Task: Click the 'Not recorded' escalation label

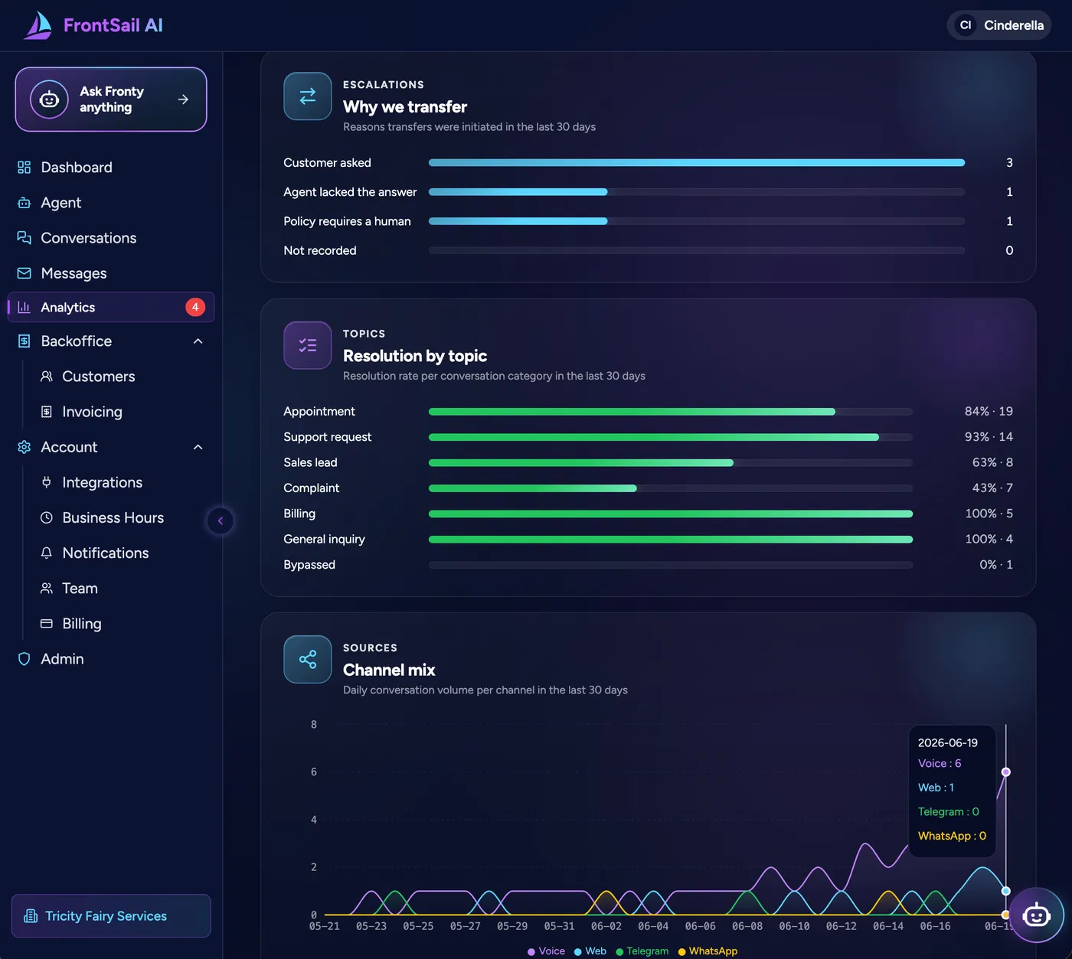Action: coord(320,250)
